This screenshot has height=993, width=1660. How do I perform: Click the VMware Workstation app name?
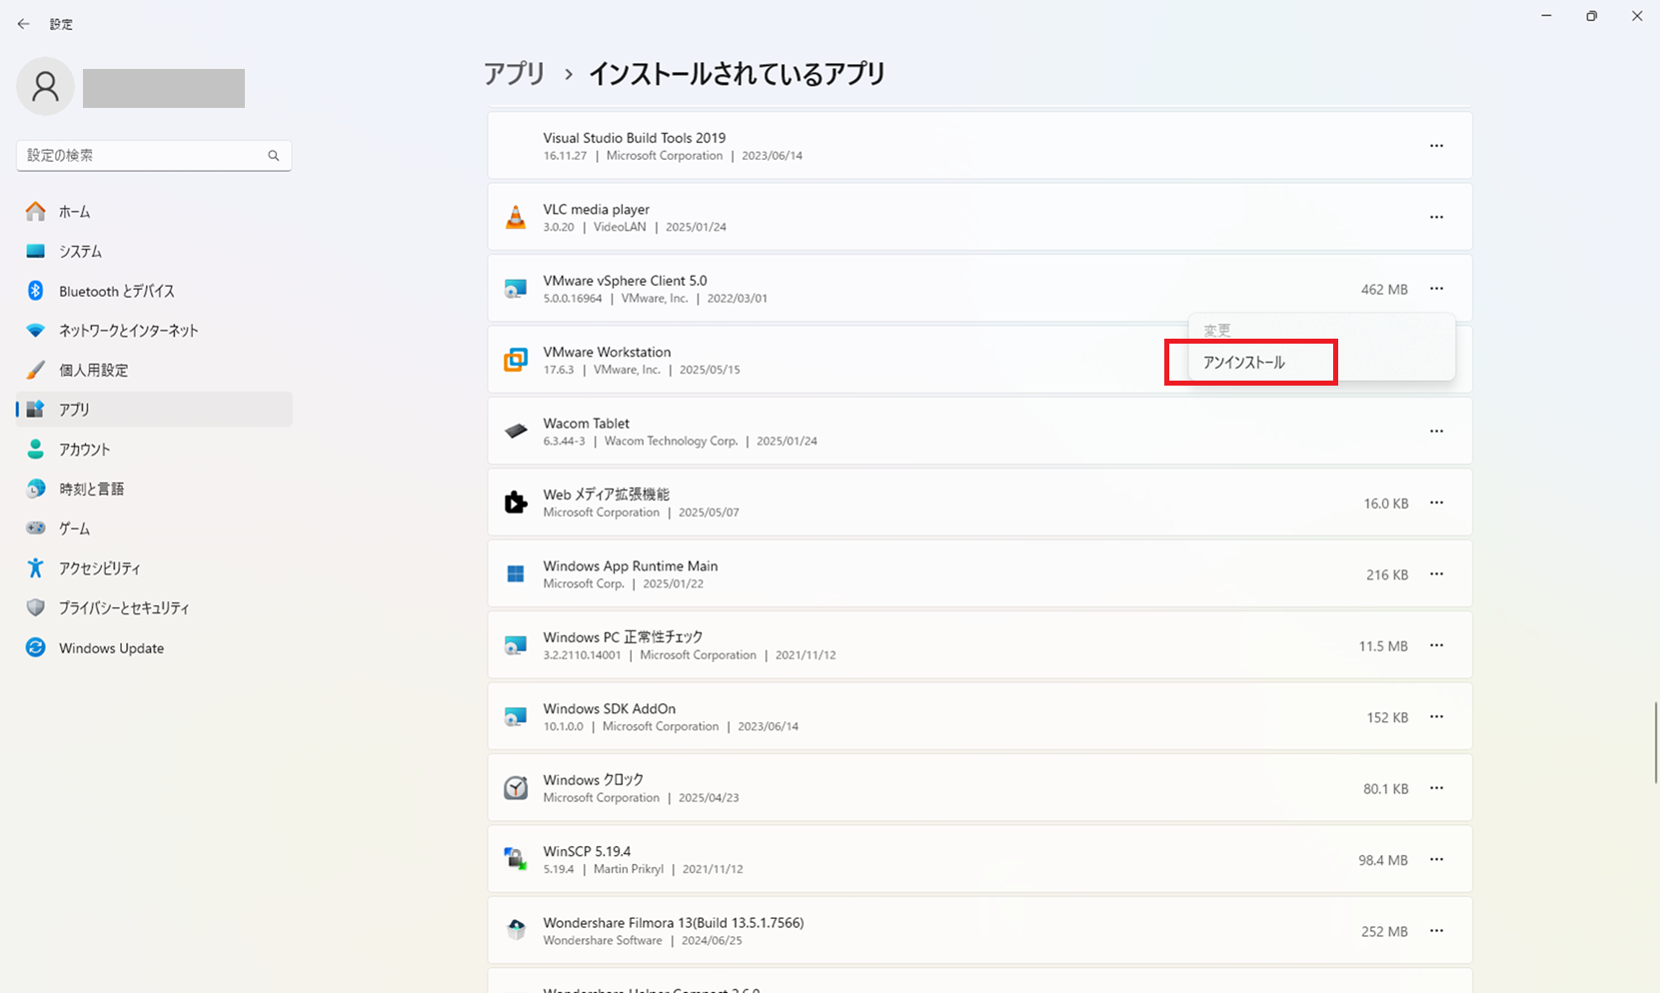click(x=608, y=353)
